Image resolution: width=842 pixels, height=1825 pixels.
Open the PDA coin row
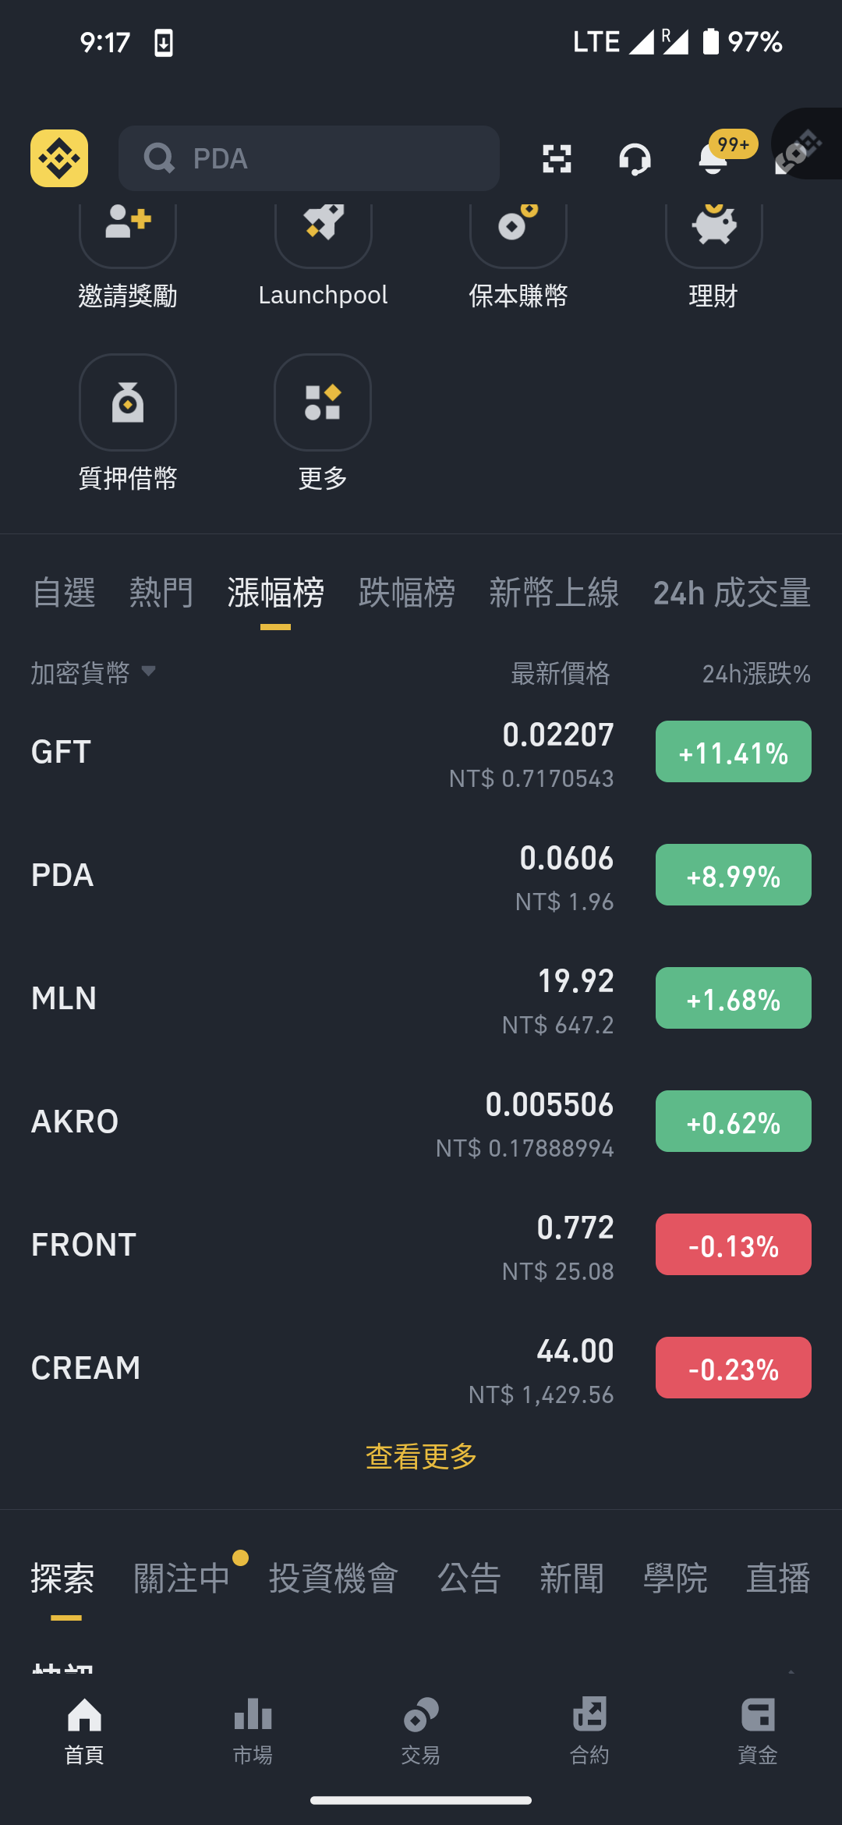click(421, 875)
